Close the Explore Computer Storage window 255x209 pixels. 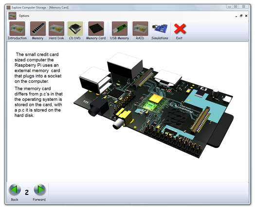pyautogui.click(x=244, y=6)
